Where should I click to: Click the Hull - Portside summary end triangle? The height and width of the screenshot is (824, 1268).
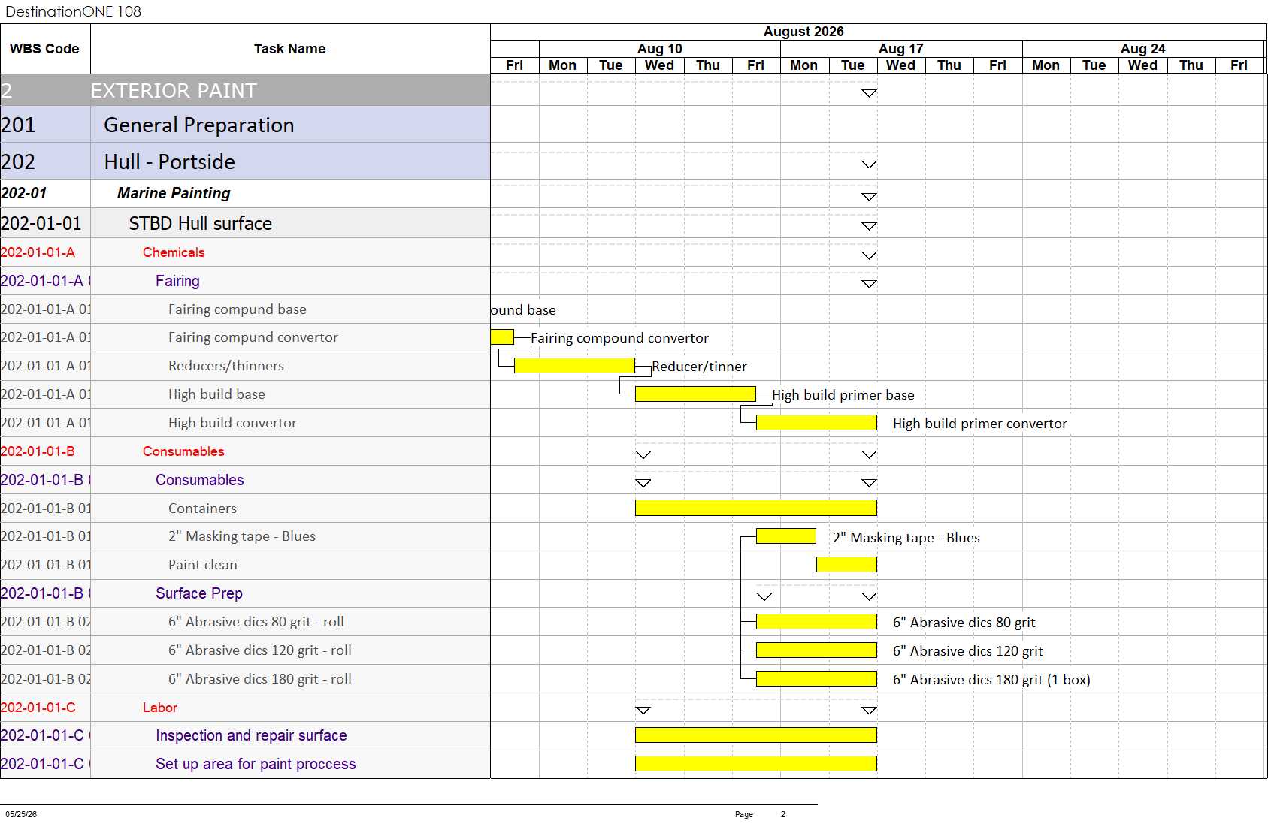[x=869, y=164]
